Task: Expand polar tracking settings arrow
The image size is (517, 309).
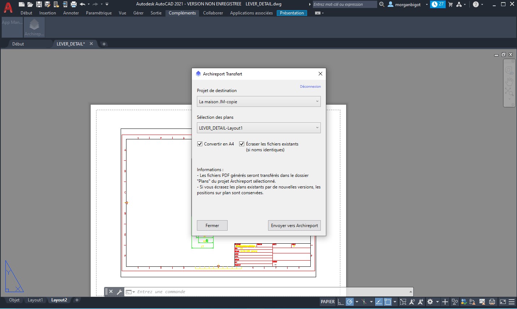Action: coord(357,302)
